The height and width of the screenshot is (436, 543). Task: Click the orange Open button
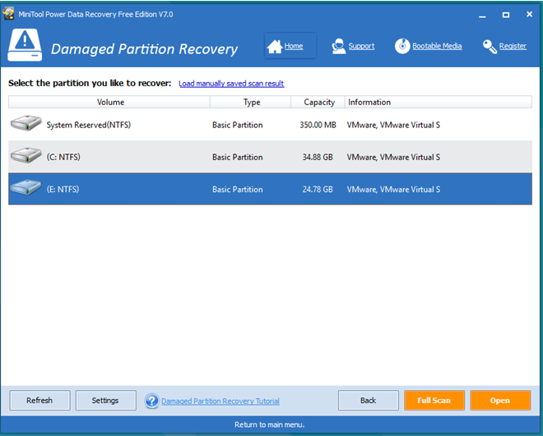[500, 401]
